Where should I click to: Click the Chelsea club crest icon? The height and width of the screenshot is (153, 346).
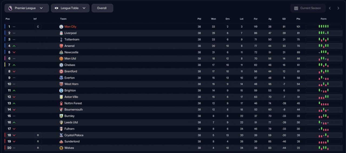[61, 65]
